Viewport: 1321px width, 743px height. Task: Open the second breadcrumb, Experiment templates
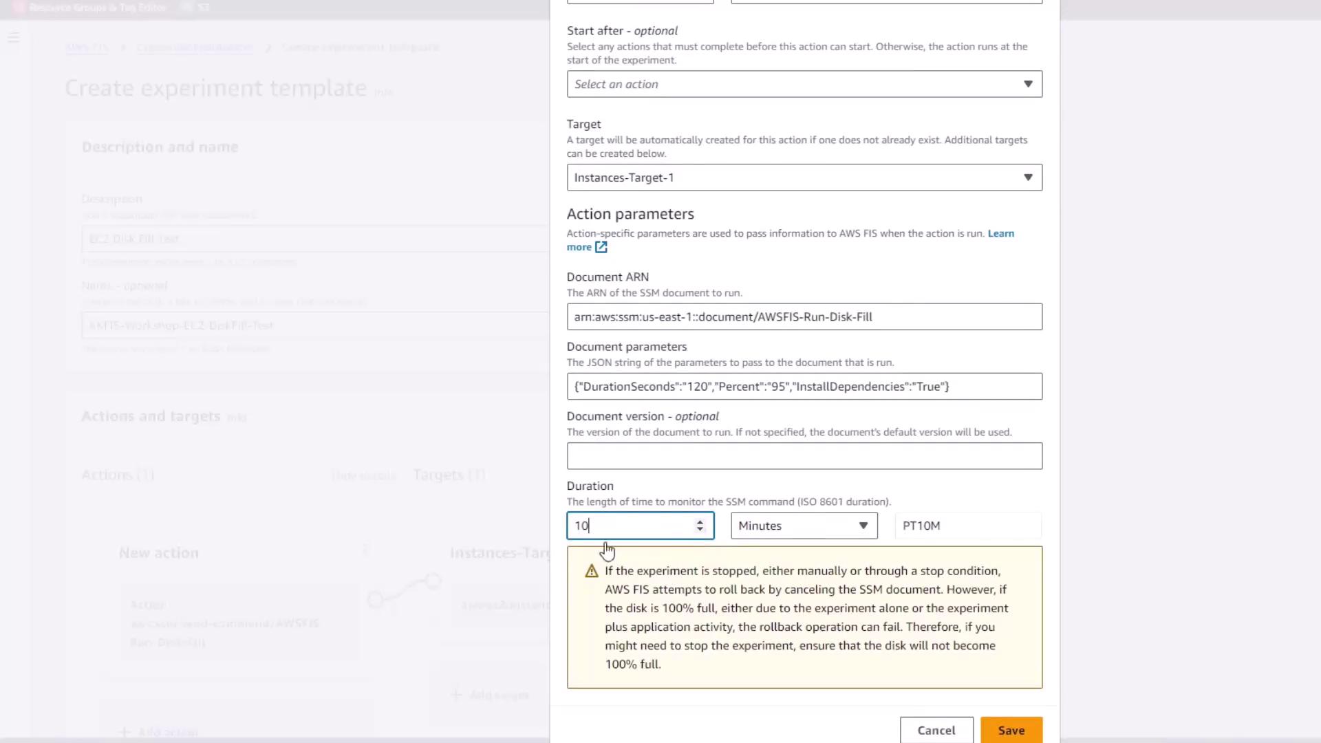click(x=195, y=47)
